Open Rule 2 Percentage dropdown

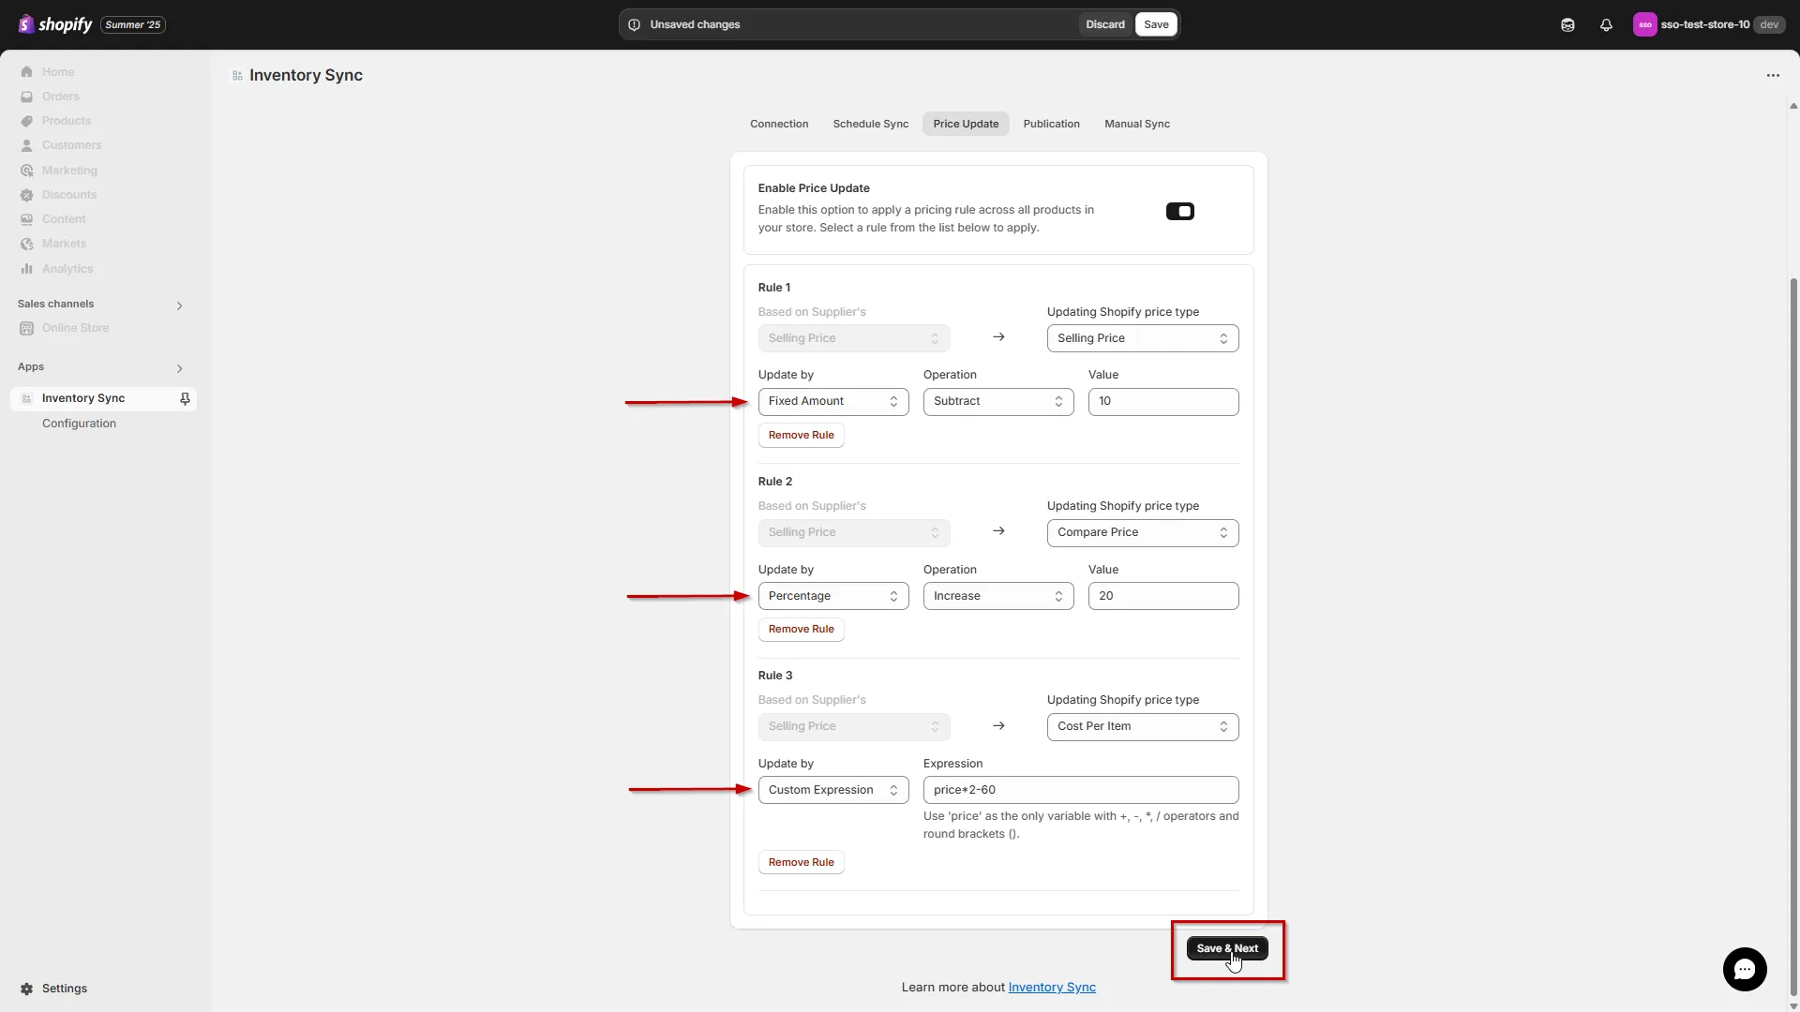pos(832,596)
